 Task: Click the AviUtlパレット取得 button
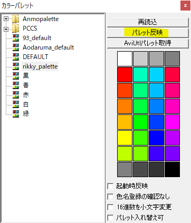point(148,43)
